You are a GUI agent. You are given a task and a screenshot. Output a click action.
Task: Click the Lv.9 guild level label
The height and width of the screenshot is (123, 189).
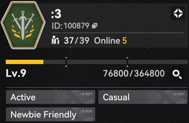[x=16, y=73]
